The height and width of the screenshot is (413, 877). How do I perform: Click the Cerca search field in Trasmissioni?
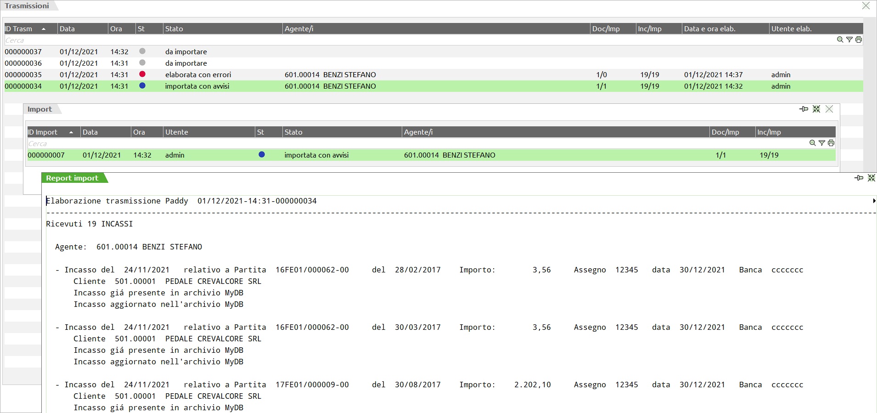(184, 40)
